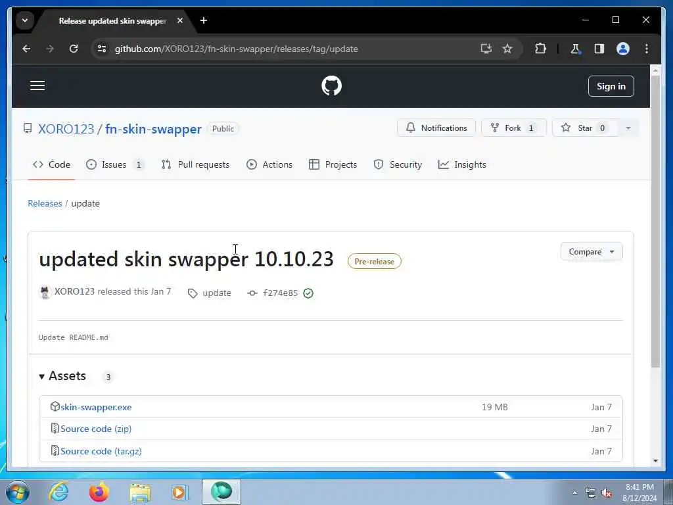Switch to the Pull requests tab

[x=195, y=164]
